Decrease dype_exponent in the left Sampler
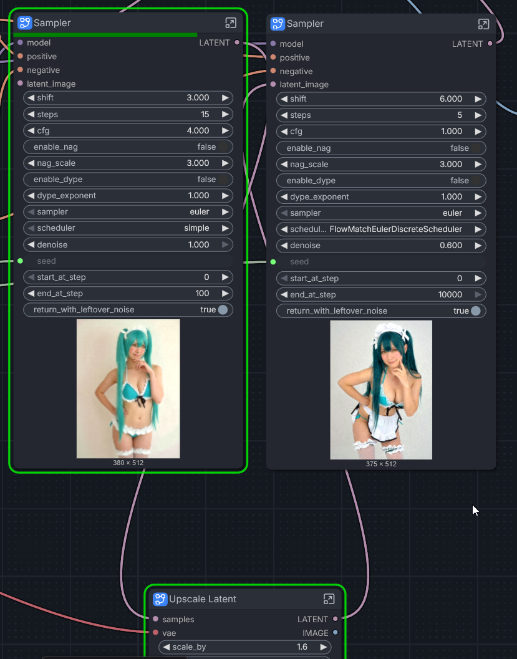The height and width of the screenshot is (659, 517). (31, 195)
